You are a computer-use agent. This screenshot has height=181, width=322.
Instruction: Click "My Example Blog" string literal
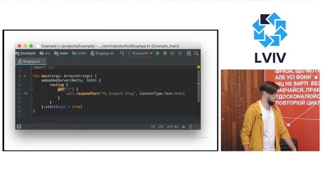118,94
